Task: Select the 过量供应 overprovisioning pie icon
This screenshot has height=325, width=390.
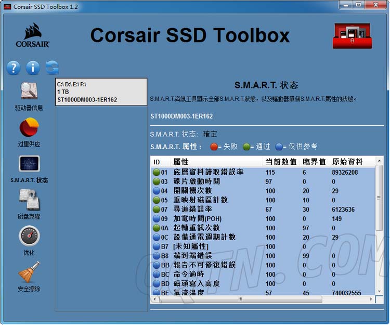Action: coord(29,127)
